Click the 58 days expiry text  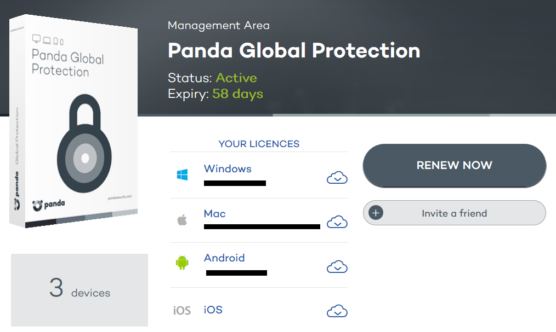237,94
